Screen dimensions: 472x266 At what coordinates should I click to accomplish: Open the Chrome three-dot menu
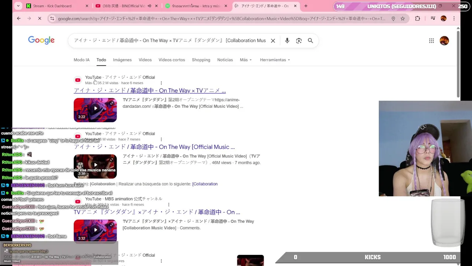pos(454,18)
